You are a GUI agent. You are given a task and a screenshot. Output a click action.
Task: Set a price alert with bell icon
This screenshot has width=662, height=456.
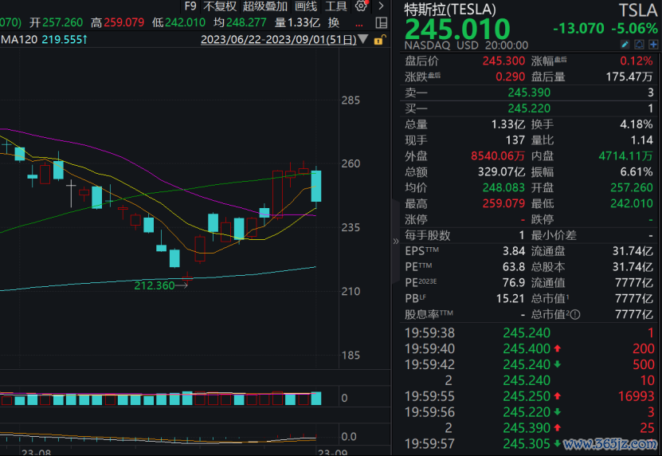click(639, 45)
